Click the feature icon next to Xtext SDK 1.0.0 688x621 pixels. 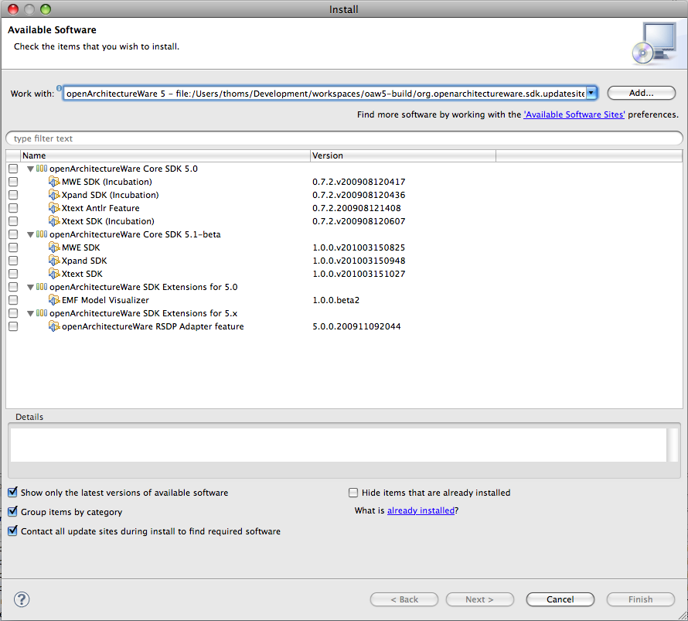coord(54,274)
